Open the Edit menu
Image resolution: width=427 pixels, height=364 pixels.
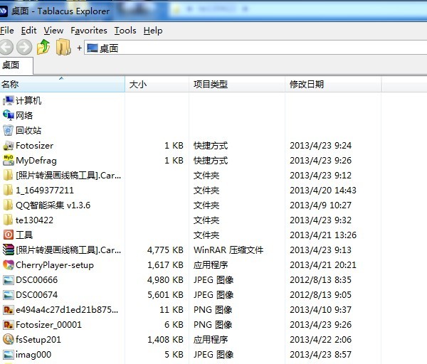pyautogui.click(x=28, y=31)
